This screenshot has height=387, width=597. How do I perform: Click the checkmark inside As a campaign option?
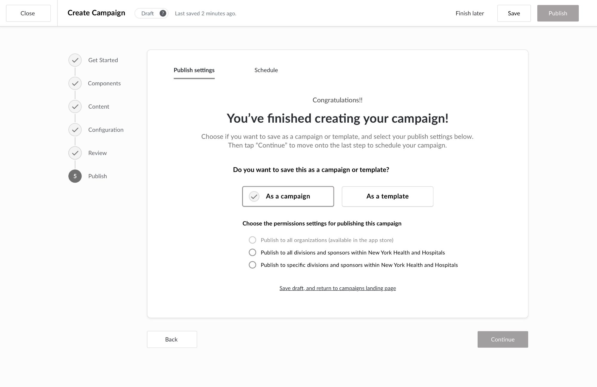[254, 197]
